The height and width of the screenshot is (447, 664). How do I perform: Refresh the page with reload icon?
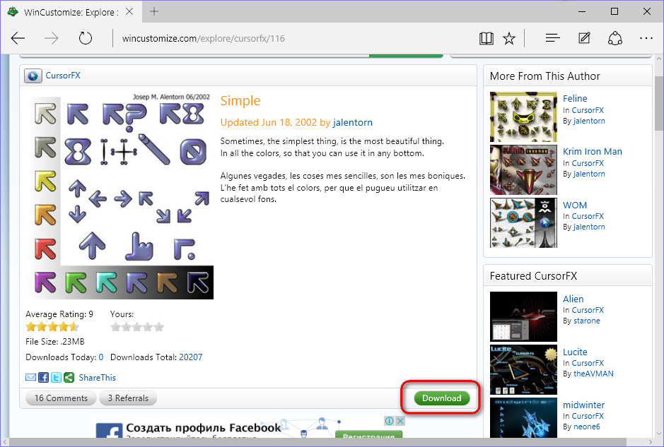pos(86,38)
